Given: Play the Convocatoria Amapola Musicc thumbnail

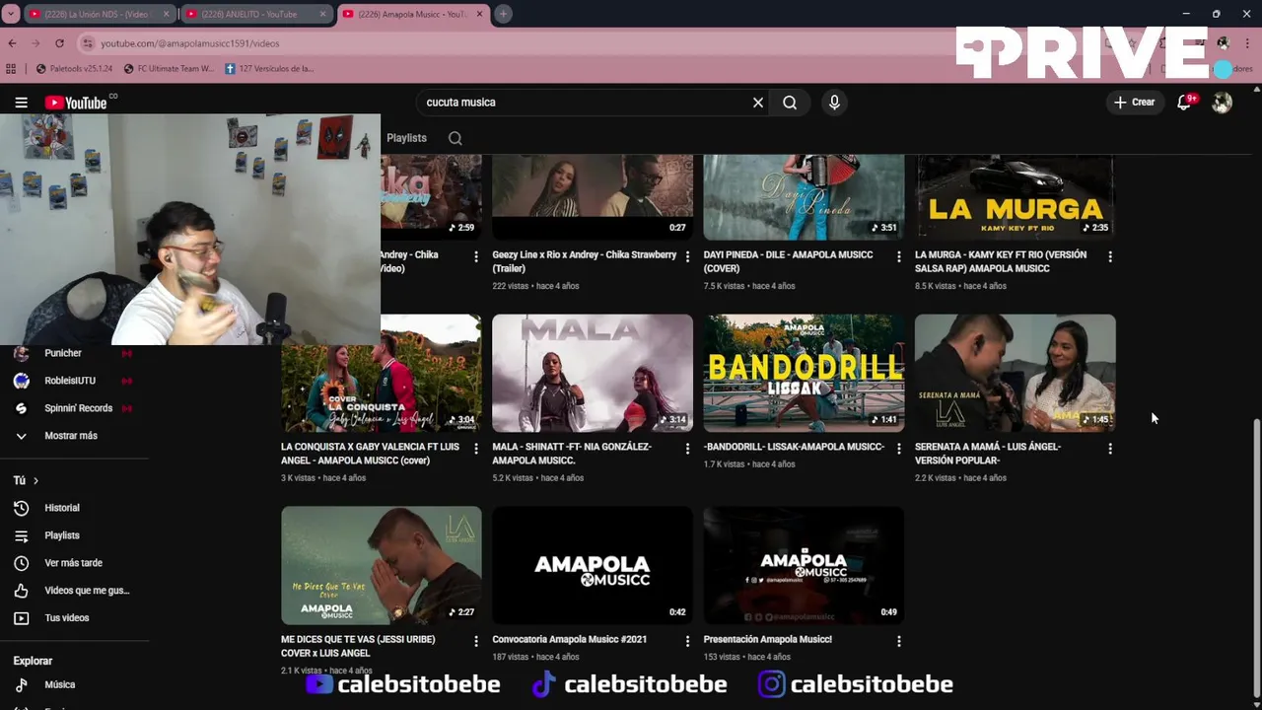Looking at the screenshot, I should [x=593, y=566].
